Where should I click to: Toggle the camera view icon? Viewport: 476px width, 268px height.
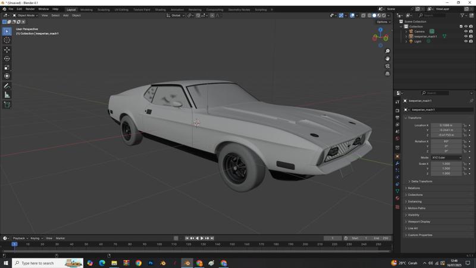click(387, 66)
